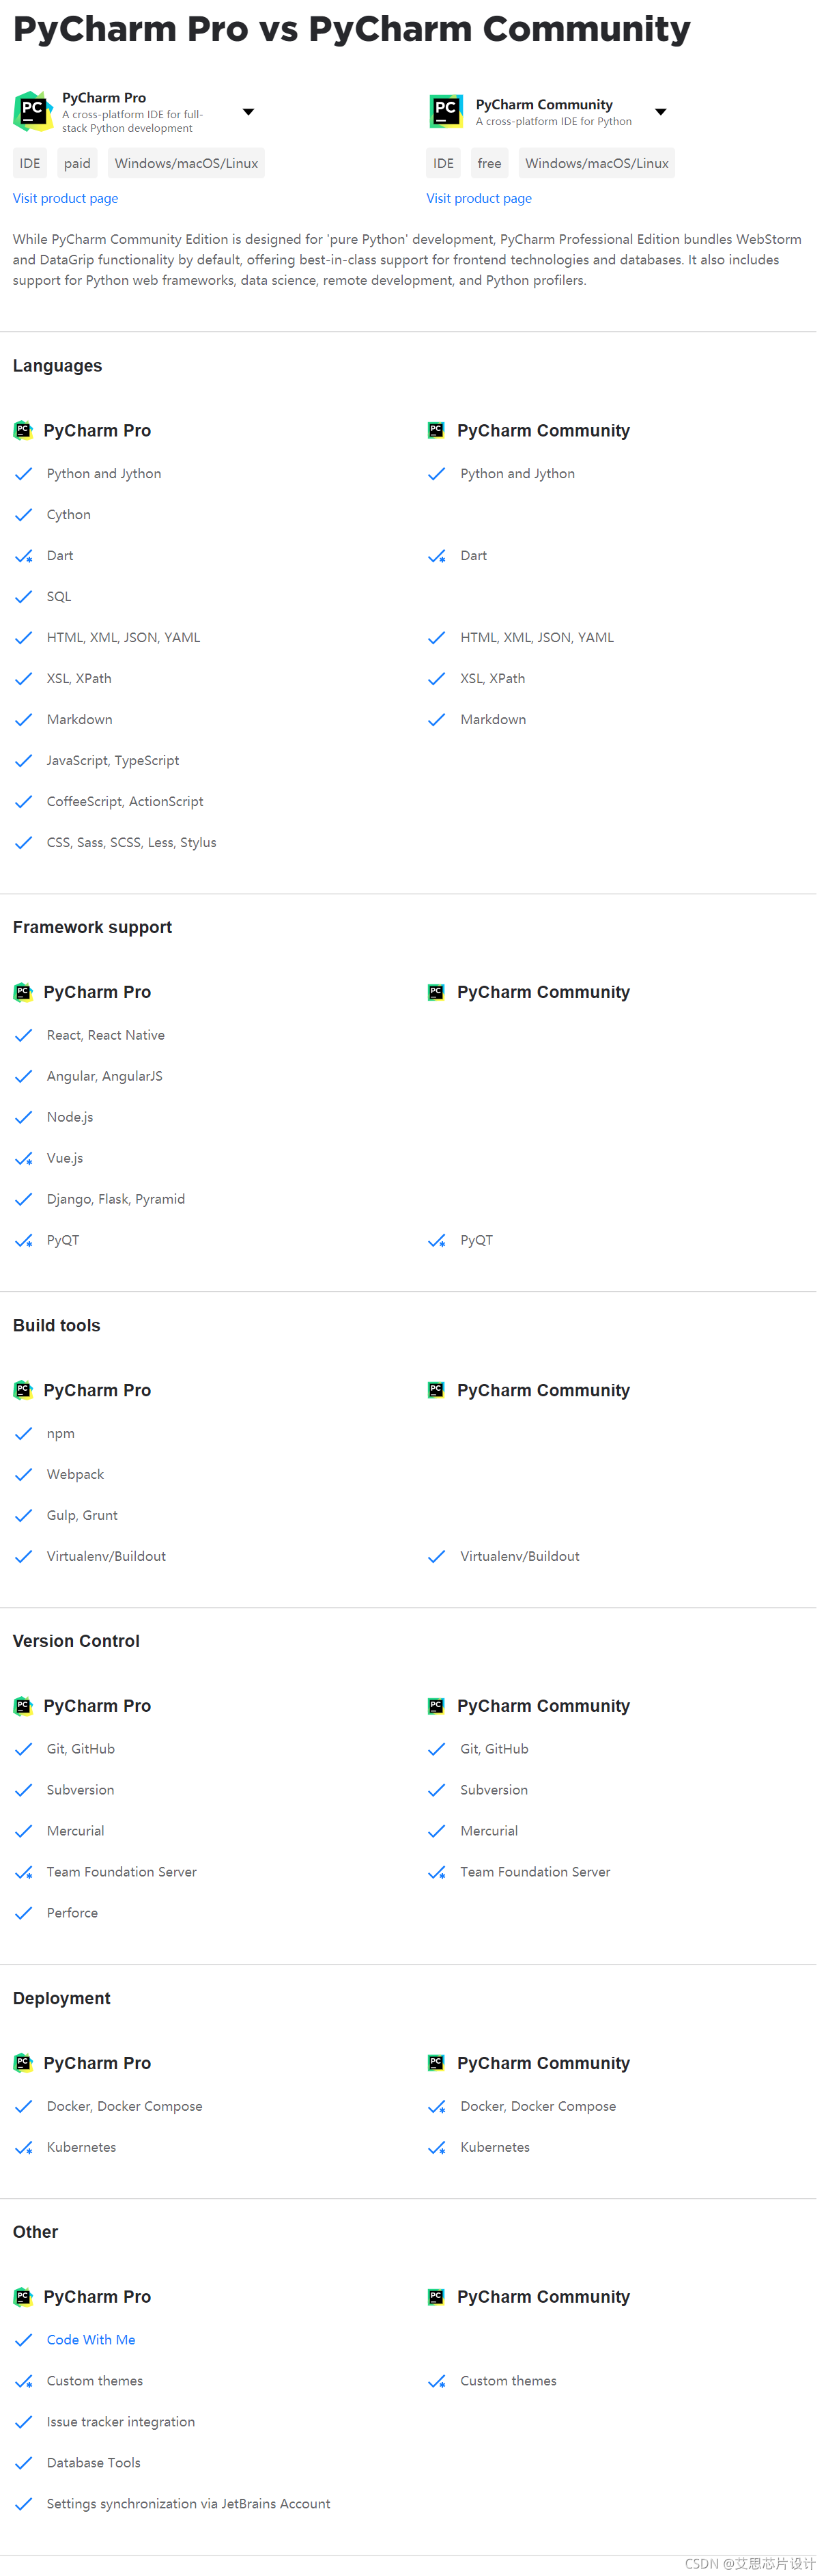Screen dimensions: 826x2576
Task: Click the 'Framework support' section heading
Action: tap(92, 928)
